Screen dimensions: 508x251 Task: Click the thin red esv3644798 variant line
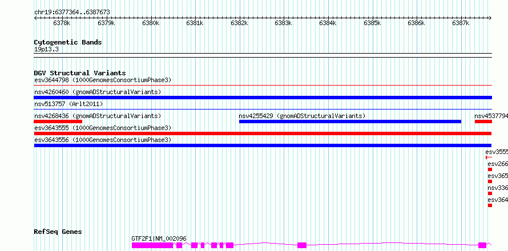[263, 86]
